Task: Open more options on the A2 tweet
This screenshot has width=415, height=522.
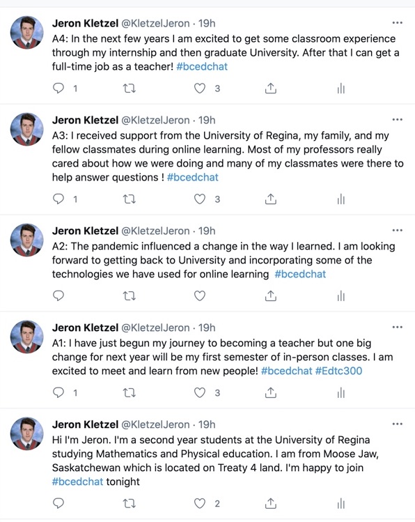Action: pos(398,230)
